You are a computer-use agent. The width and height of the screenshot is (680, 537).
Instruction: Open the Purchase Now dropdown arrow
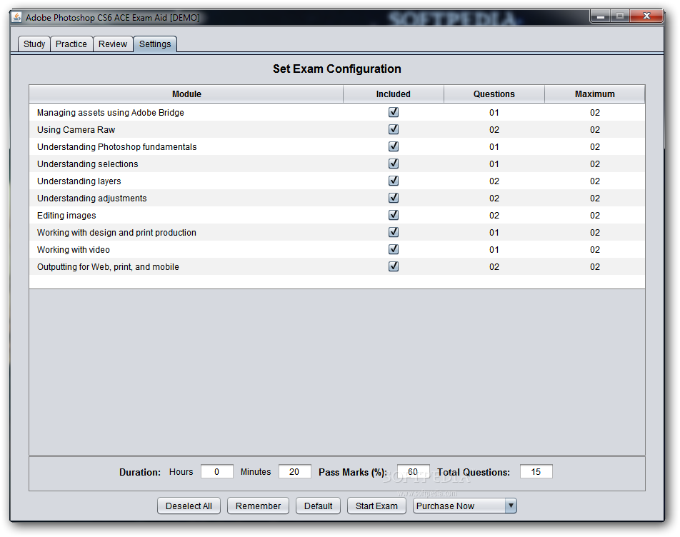[511, 506]
